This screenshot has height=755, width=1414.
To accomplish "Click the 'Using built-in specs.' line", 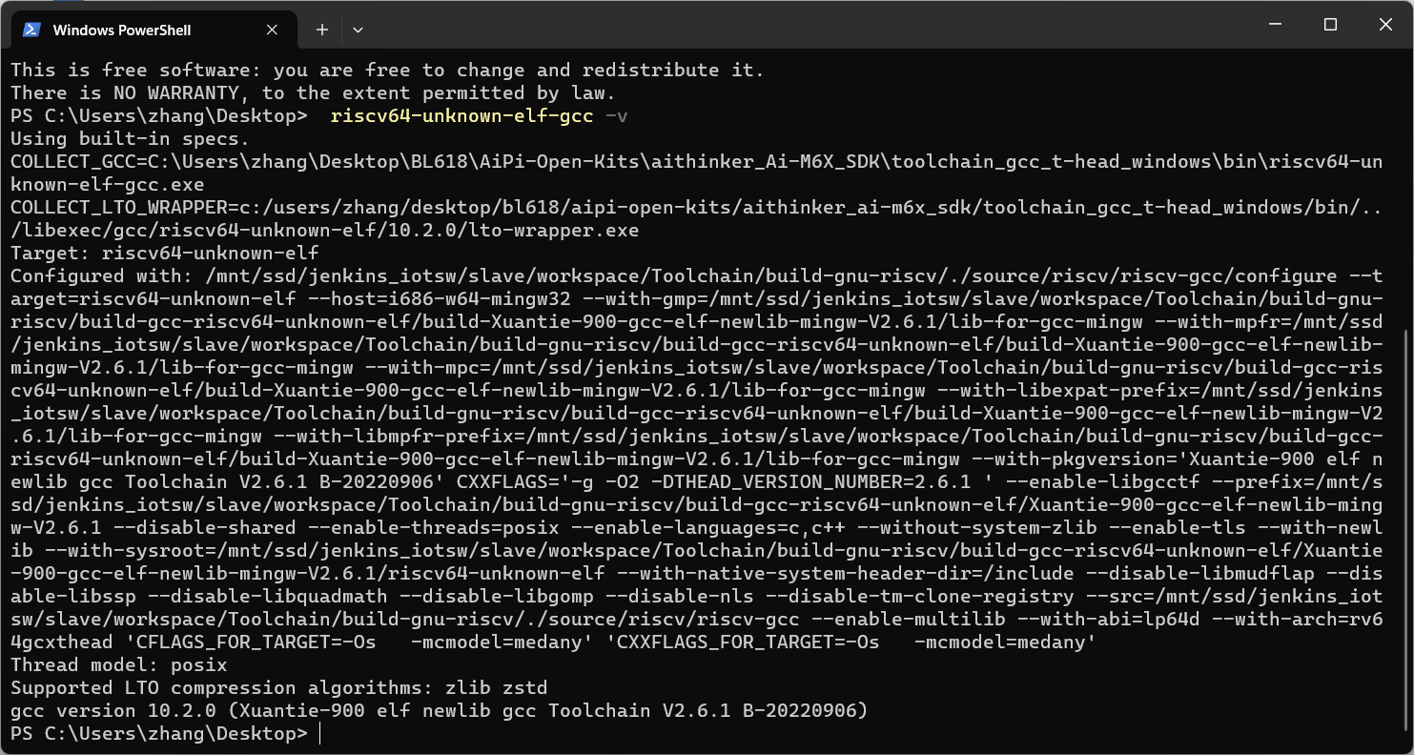I will [130, 139].
